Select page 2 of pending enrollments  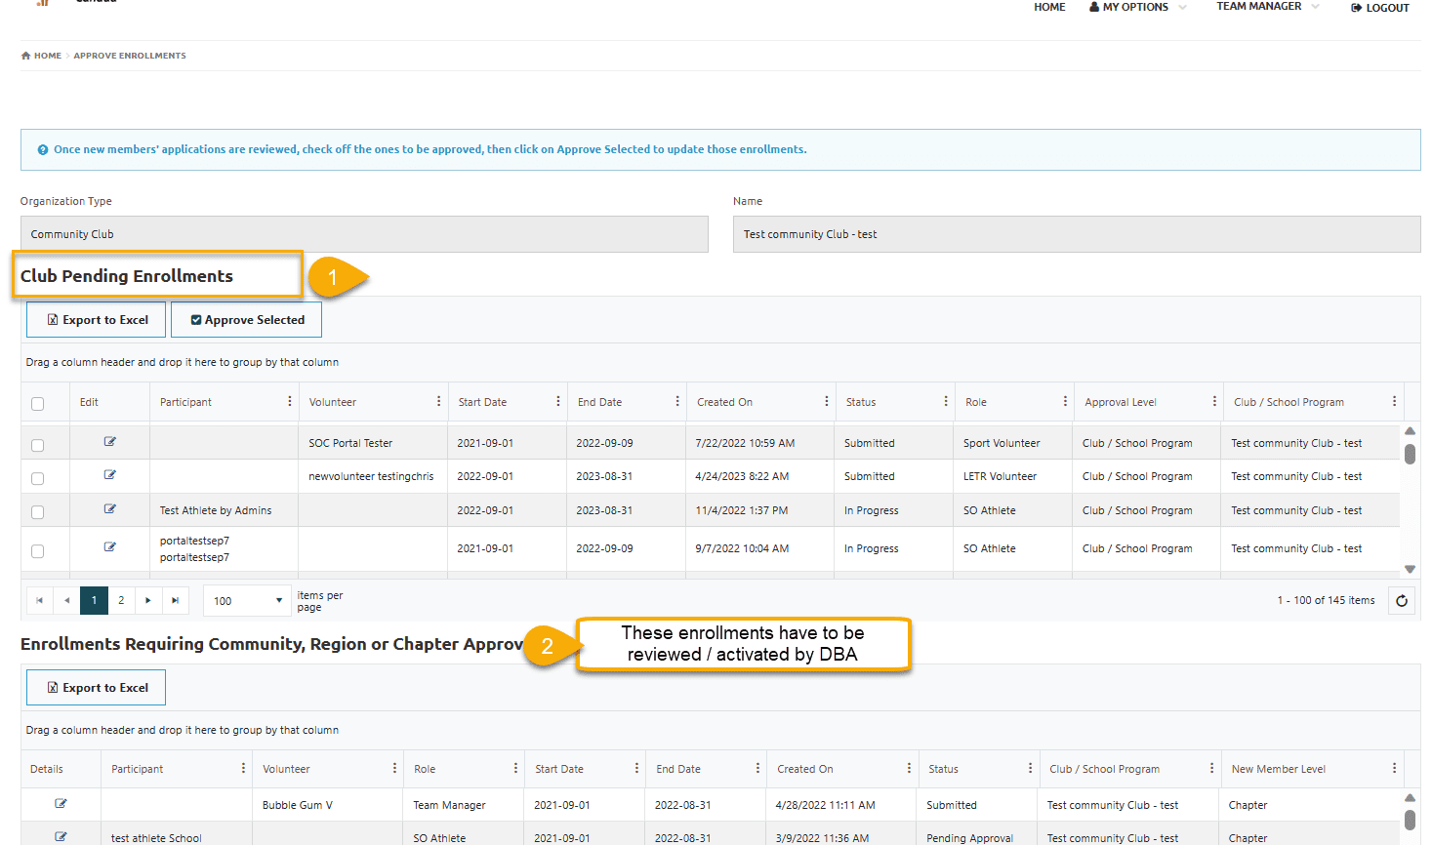coord(121,601)
